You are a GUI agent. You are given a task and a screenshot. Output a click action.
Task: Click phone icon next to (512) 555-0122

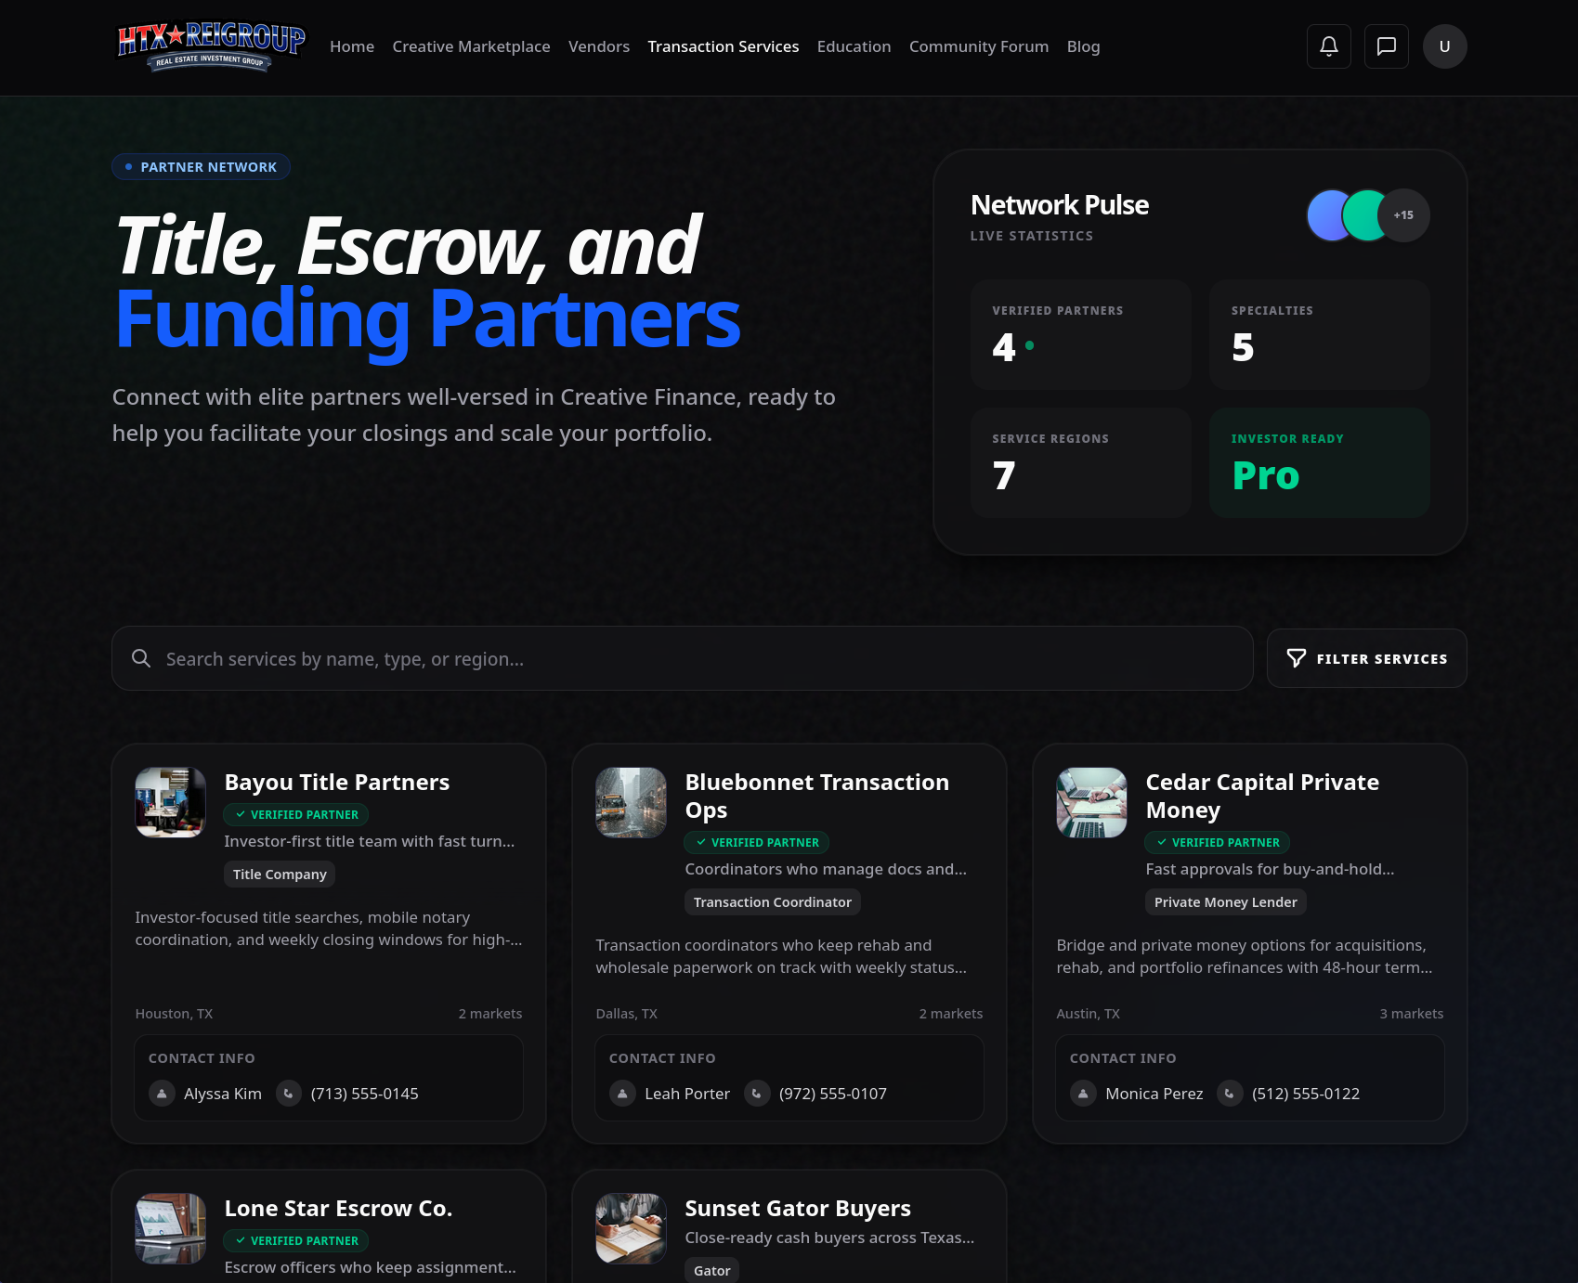click(1230, 1094)
